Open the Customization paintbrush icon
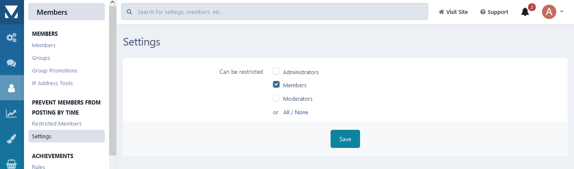The height and width of the screenshot is (169, 574). pos(11,139)
